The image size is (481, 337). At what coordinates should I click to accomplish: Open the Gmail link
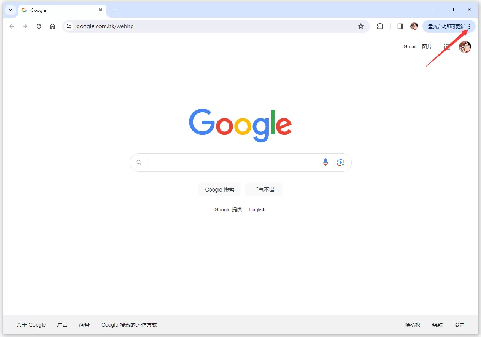(x=410, y=46)
